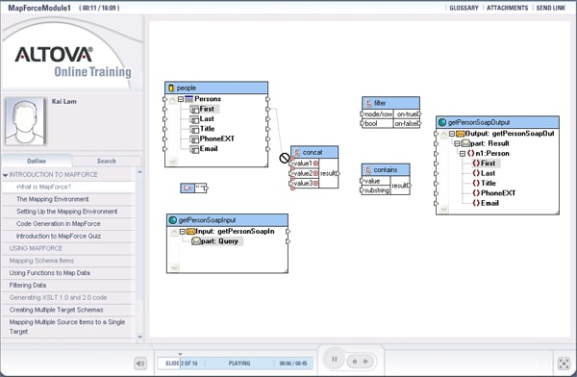
Task: Click the output connector of First in people
Action: coord(268,110)
